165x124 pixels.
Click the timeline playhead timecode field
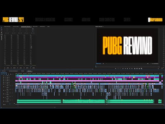point(4,73)
